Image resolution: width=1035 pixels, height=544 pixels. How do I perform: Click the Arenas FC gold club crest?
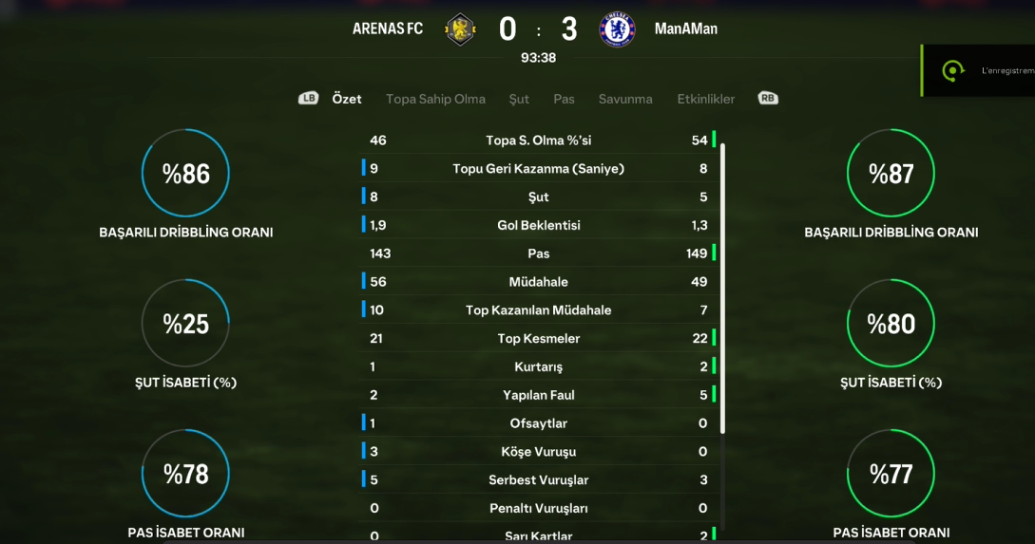tap(461, 29)
